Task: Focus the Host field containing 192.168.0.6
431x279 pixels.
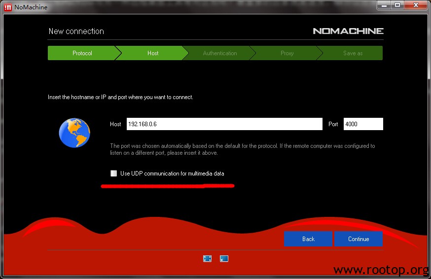Action: pos(224,124)
